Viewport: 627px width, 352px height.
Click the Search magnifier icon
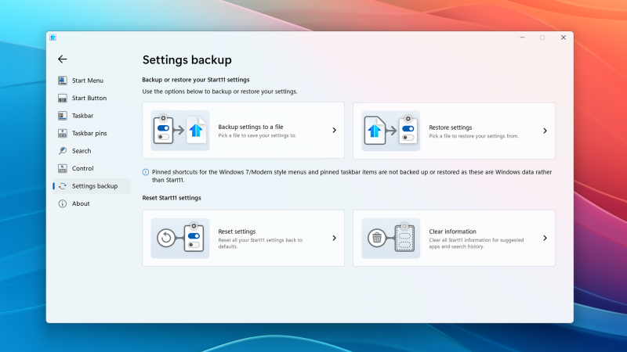63,151
